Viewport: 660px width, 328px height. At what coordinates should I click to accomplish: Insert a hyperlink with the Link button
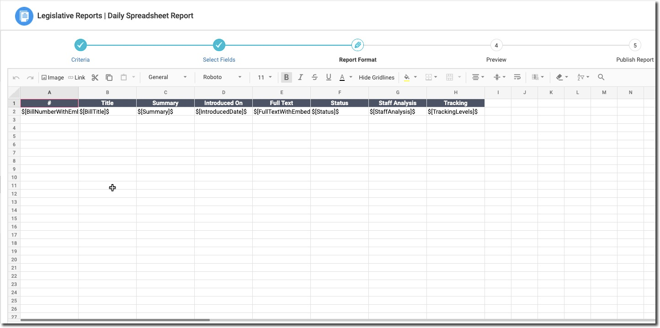coord(77,78)
